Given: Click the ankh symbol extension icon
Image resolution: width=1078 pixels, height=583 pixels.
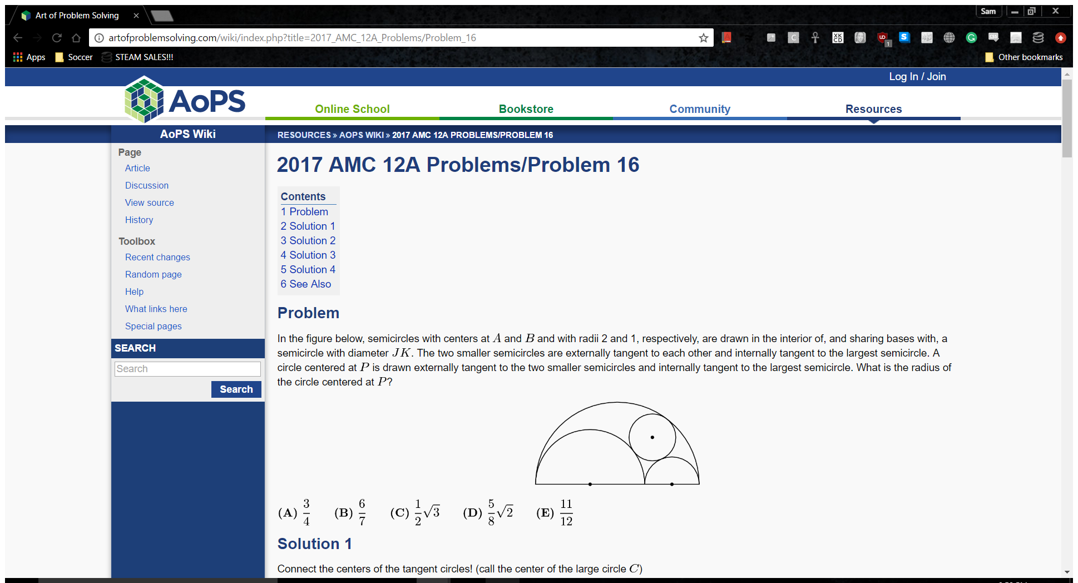Looking at the screenshot, I should [815, 37].
